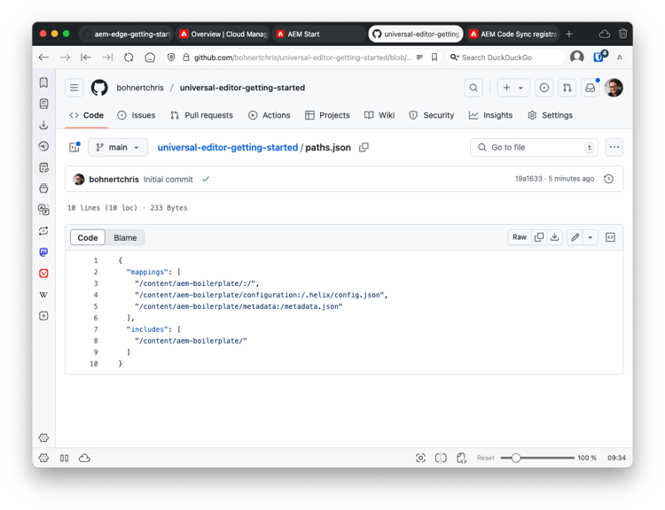Reload the current page
665x510 pixels.
[x=129, y=58]
